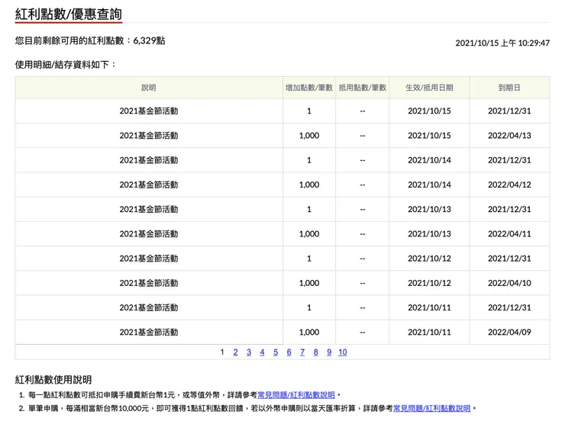Click effective date in row expiring 2022/04/12
Screen dimensions: 565x421
coord(429,185)
